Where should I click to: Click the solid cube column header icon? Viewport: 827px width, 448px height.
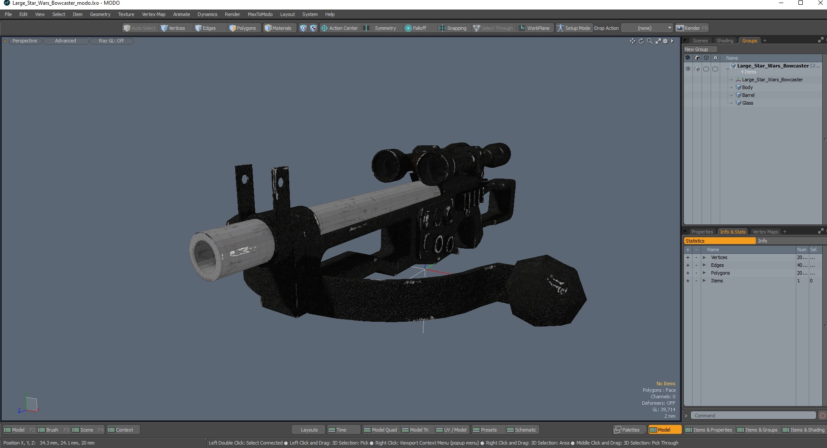click(715, 58)
